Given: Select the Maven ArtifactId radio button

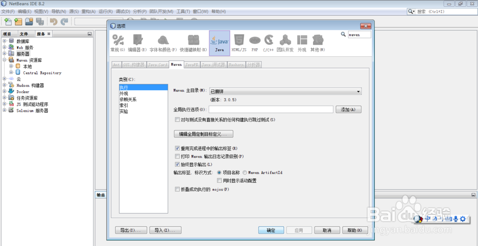Looking at the screenshot, I should click(x=244, y=172).
